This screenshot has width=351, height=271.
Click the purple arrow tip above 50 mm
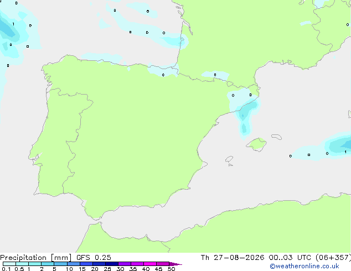pyautogui.click(x=175, y=264)
